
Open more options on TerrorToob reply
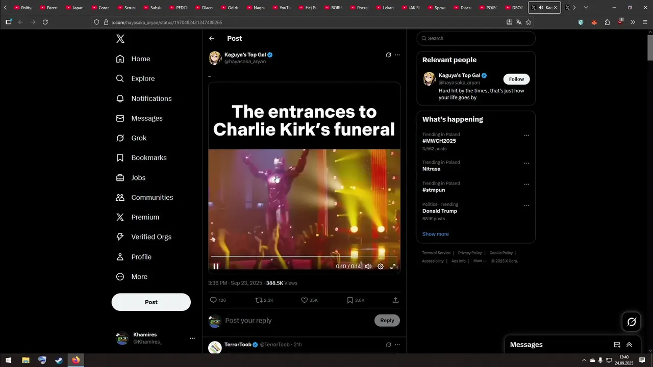tap(397, 345)
